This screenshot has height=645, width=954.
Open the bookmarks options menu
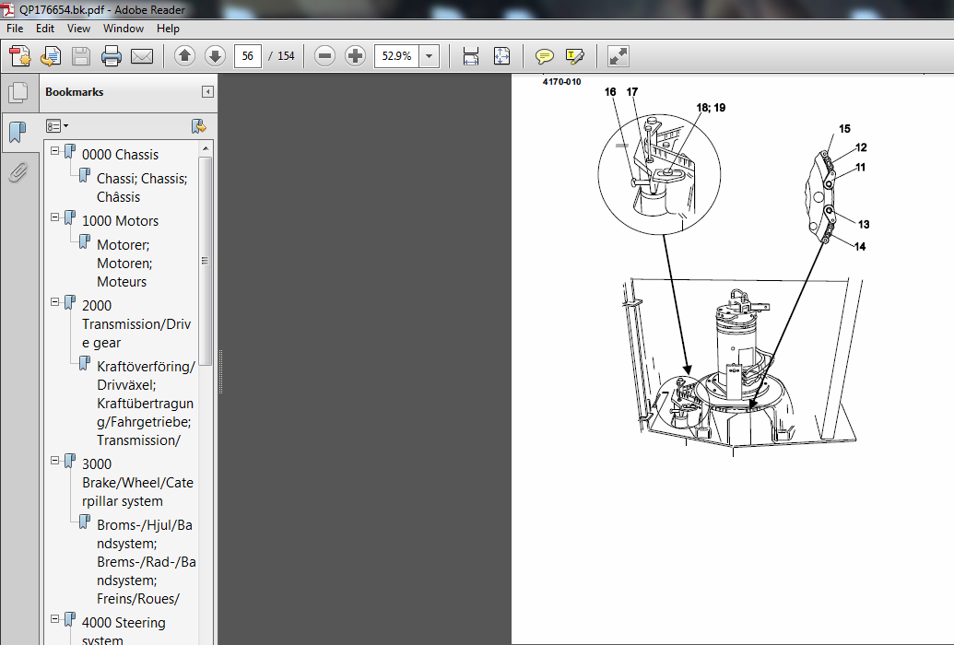tap(57, 126)
